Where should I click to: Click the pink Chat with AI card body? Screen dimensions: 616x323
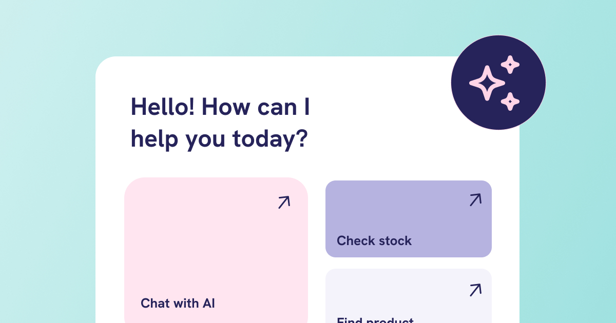pos(216,250)
